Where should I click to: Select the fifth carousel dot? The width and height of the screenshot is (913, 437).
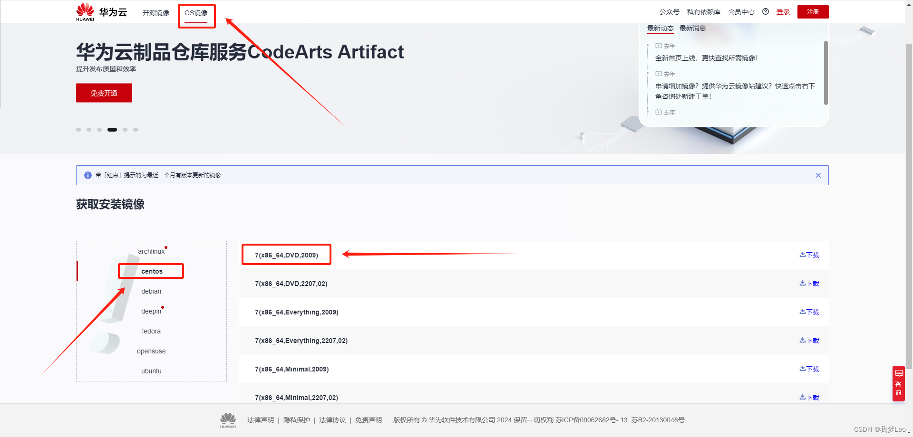[125, 130]
